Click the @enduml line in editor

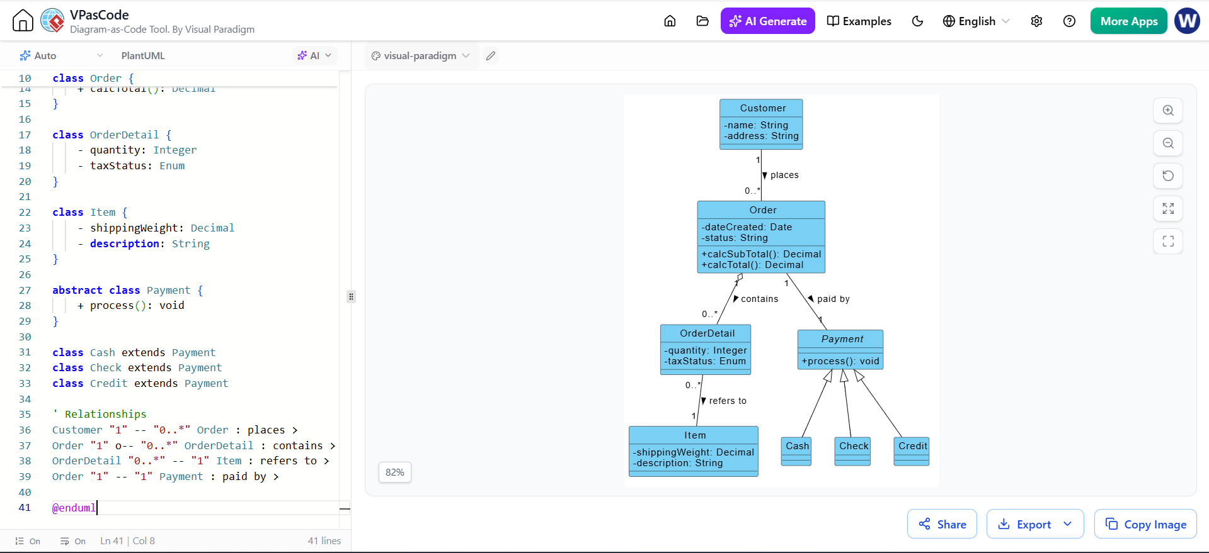click(74, 508)
